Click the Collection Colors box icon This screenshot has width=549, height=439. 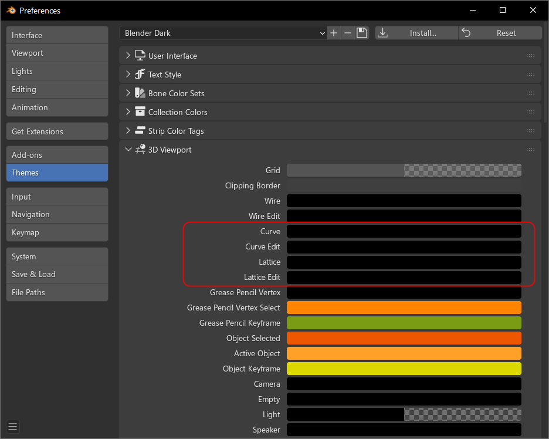point(140,112)
